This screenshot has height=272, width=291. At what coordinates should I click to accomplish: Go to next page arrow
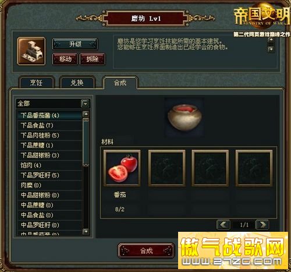pos(262,225)
